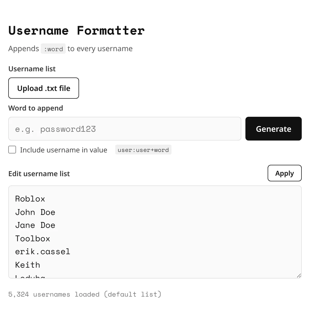310x310 pixels.
Task: Click the :word code badge
Action: point(53,49)
